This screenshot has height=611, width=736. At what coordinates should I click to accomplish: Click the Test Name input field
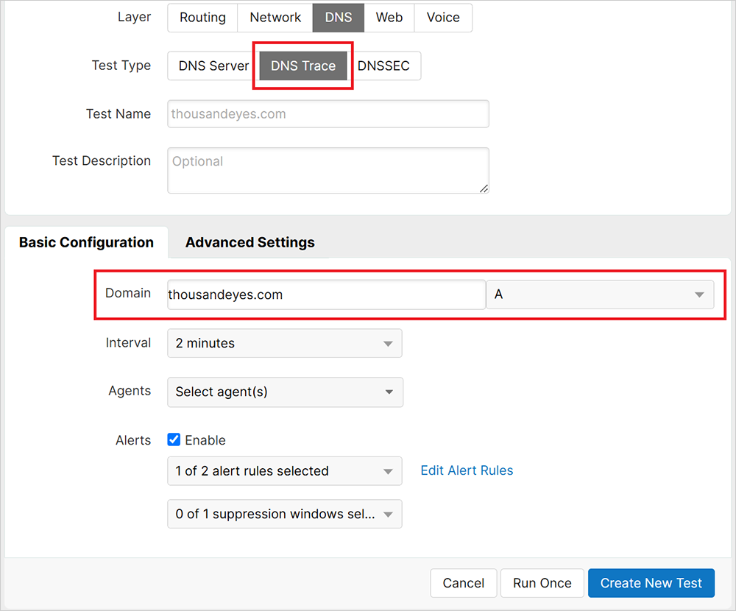(x=328, y=114)
